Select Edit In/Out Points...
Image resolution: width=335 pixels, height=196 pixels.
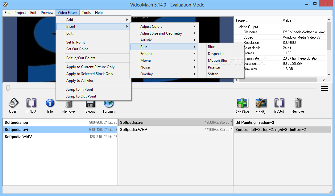pos(93,58)
